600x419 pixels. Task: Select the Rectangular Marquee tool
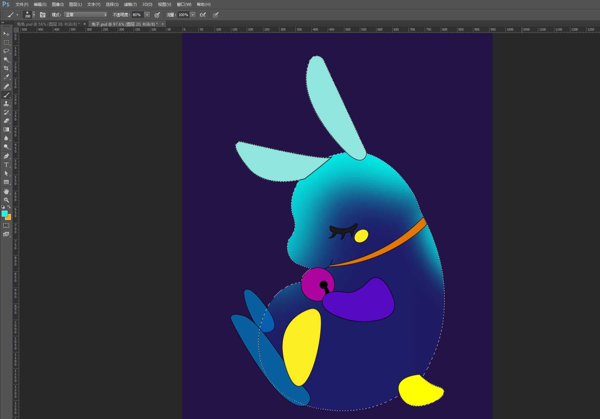pos(6,42)
